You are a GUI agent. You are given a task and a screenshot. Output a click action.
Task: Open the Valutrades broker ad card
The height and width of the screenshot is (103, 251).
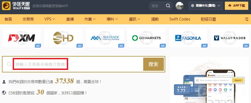pyautogui.click(x=230, y=38)
